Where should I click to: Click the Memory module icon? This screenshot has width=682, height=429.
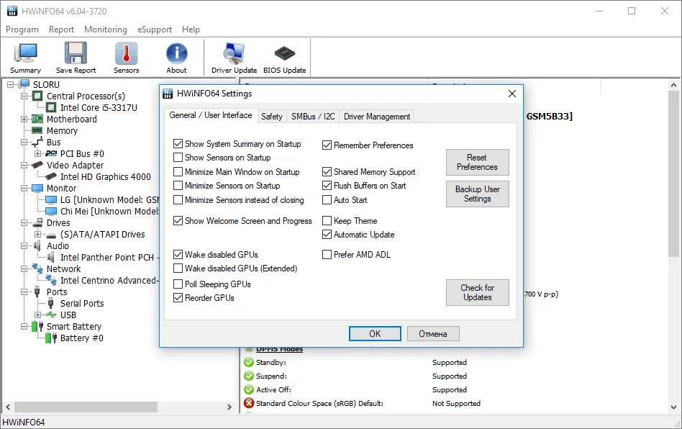pos(38,130)
